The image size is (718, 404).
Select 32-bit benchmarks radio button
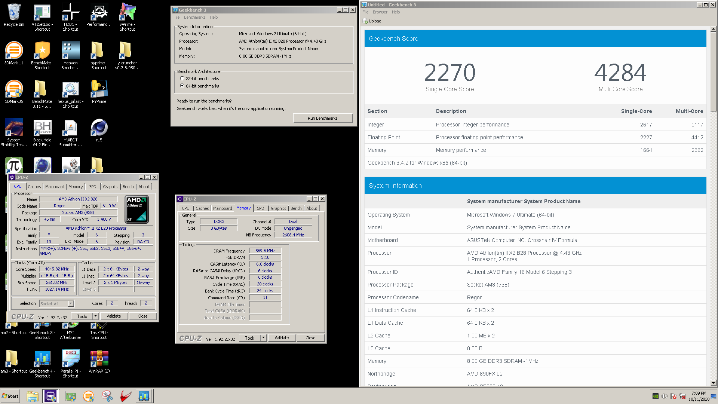point(182,79)
